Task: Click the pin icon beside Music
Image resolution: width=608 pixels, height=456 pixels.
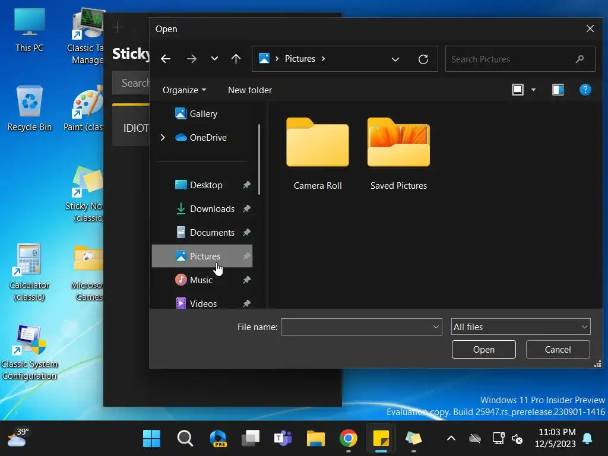Action: (x=246, y=280)
